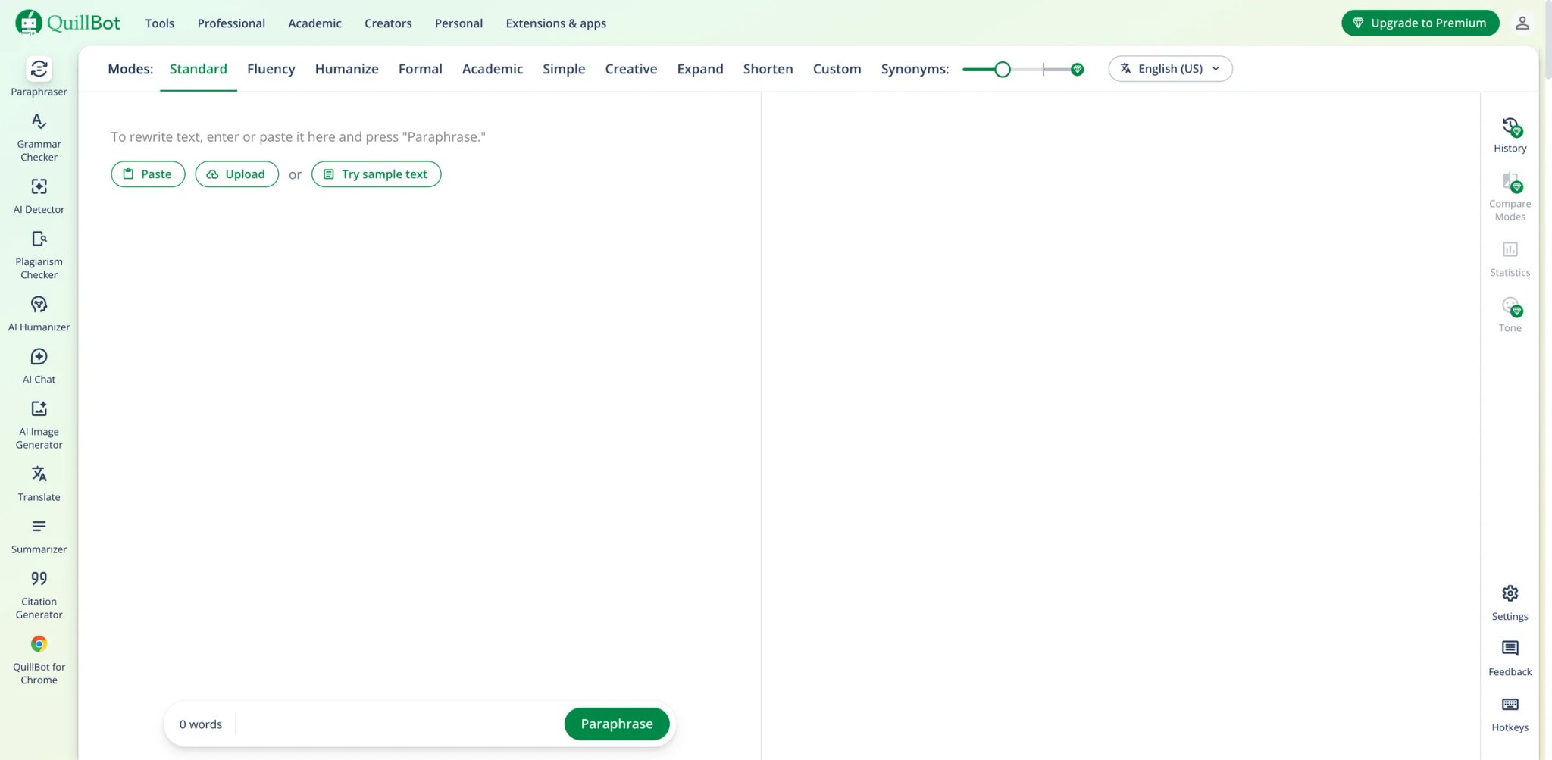Open the Creators menu

pyautogui.click(x=388, y=23)
